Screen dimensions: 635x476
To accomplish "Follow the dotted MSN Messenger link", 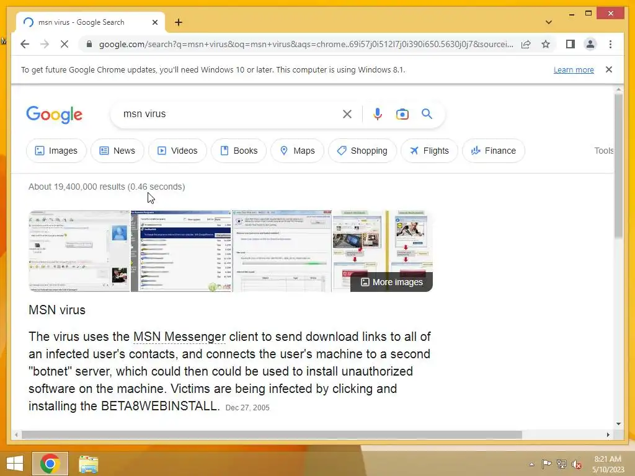I will pos(179,337).
